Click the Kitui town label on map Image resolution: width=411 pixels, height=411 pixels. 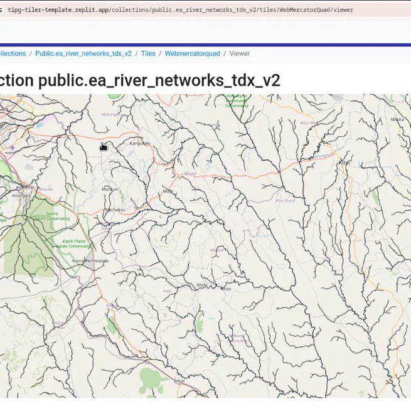[344, 163]
